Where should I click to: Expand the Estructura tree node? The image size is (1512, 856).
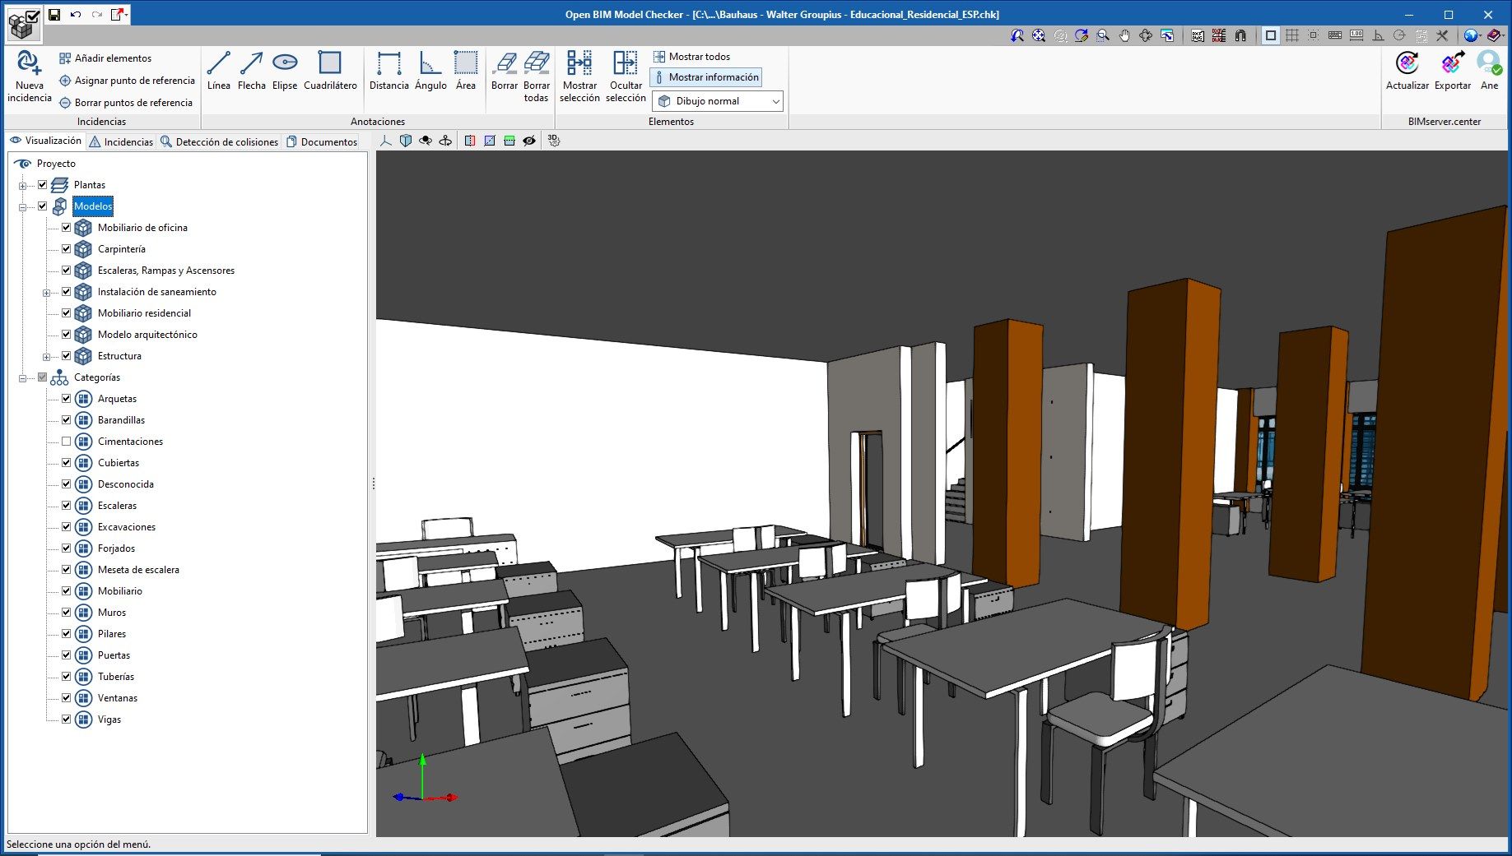[x=47, y=355]
